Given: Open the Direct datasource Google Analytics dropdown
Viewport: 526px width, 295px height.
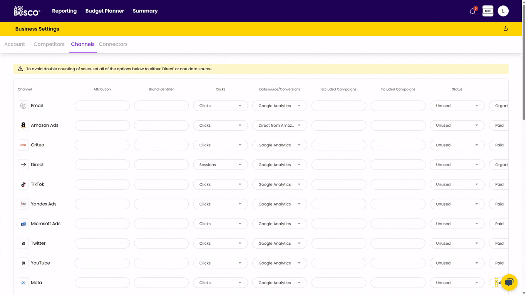Looking at the screenshot, I should [280, 165].
